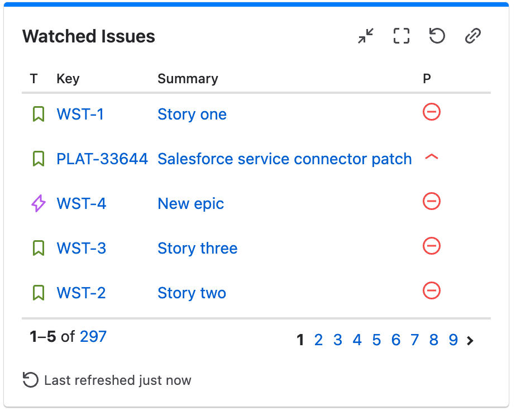This screenshot has width=516, height=410.
Task: Click the blocker priority icon for WST-1
Action: (432, 112)
